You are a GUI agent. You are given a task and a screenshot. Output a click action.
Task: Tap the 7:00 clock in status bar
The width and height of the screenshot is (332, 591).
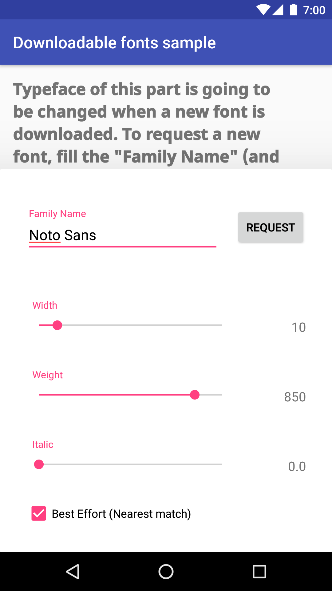(x=314, y=10)
